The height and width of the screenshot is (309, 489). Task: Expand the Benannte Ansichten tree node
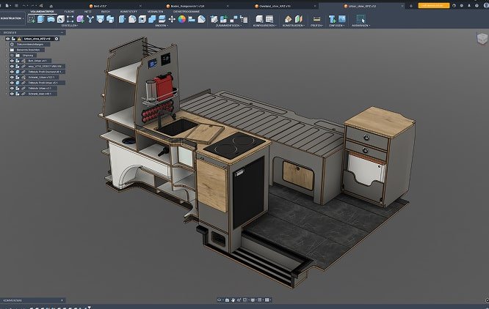[x=8, y=49]
